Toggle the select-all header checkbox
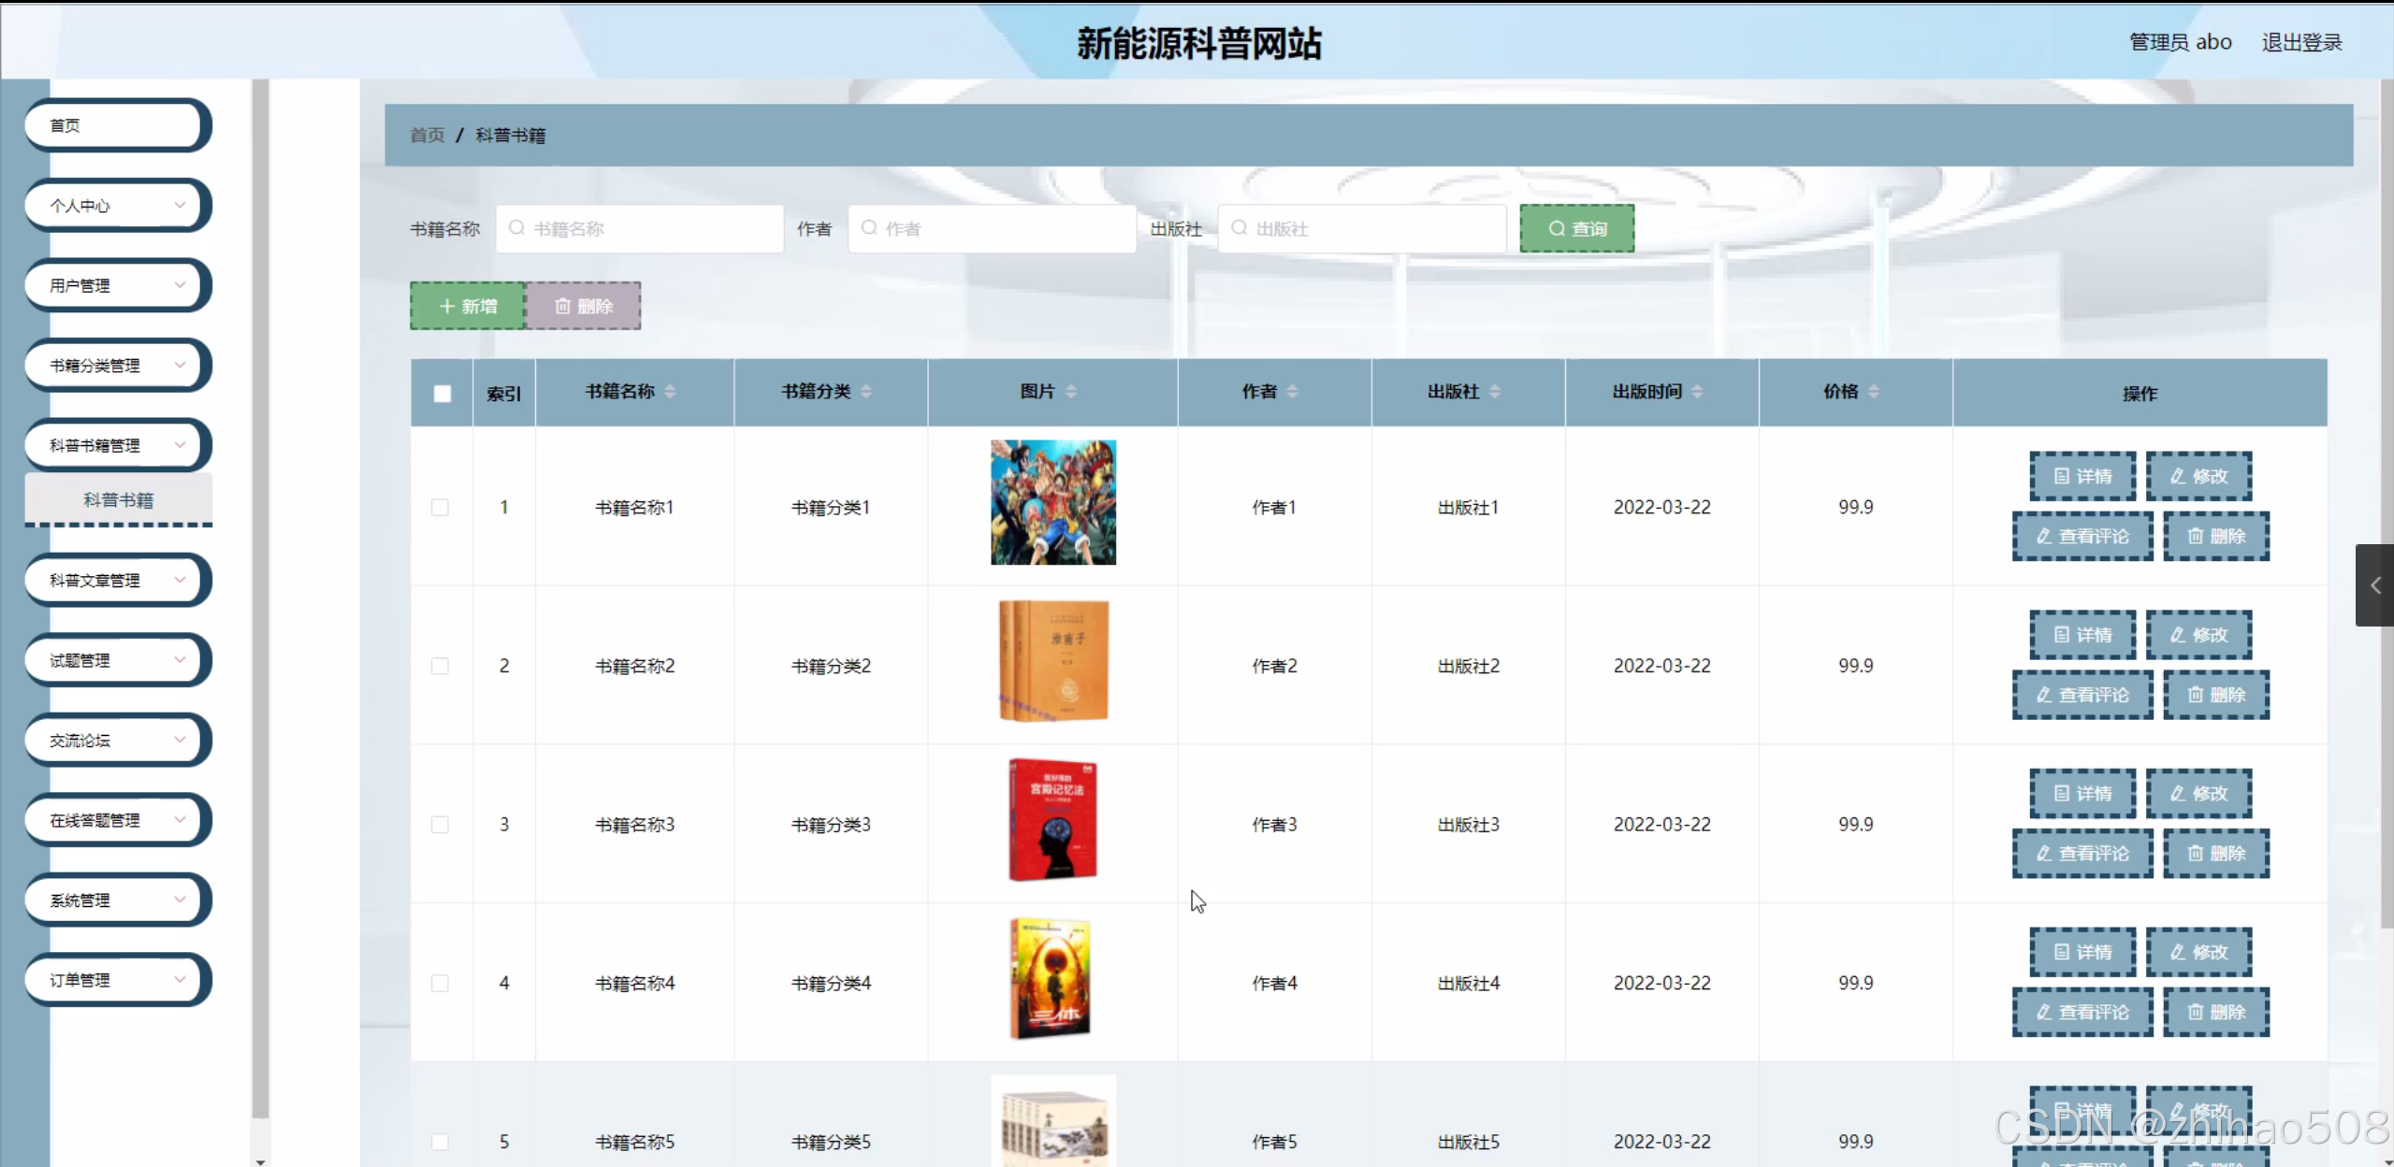2394x1167 pixels. click(x=443, y=394)
